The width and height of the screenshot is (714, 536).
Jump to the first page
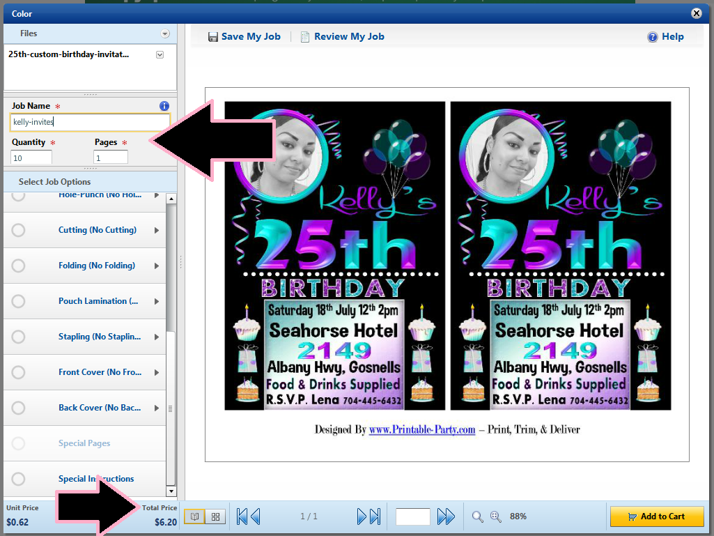[x=242, y=516]
